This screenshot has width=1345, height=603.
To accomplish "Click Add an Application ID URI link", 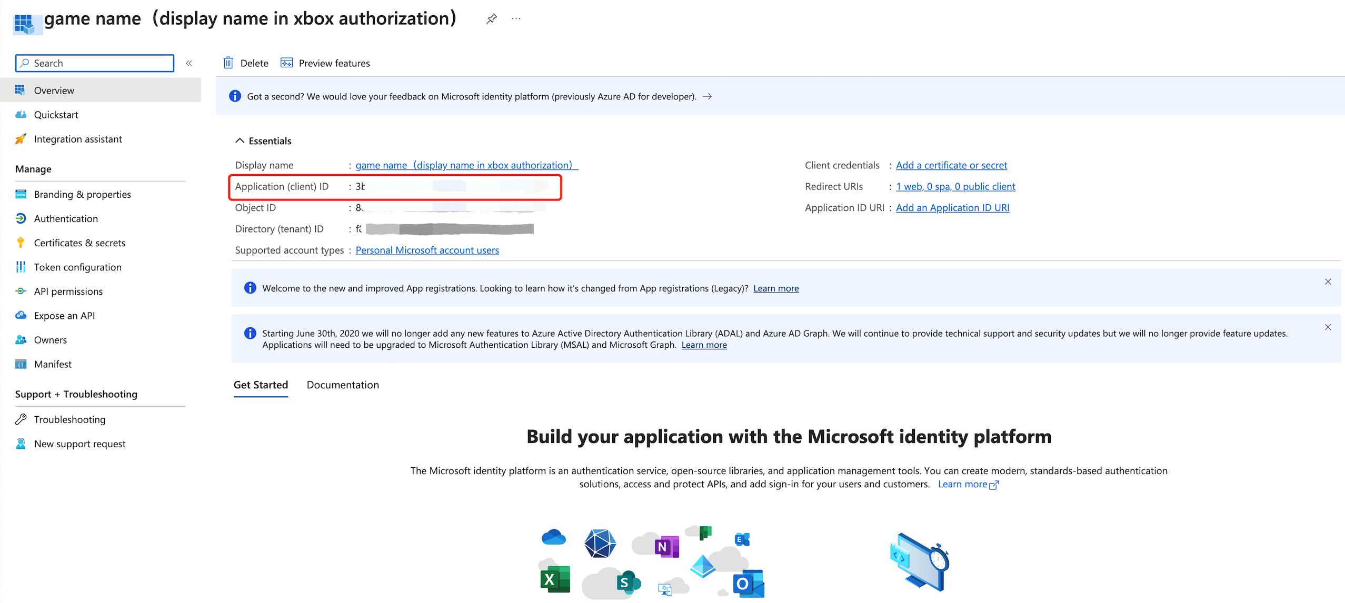I will tap(952, 208).
